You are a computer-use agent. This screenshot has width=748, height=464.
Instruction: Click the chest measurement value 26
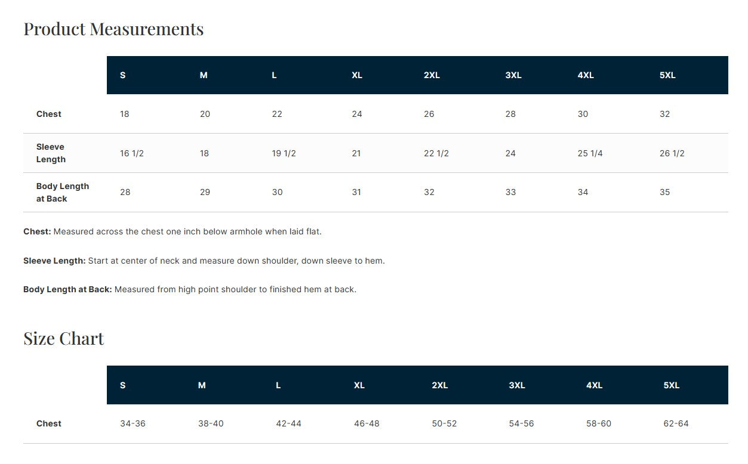[x=429, y=114]
